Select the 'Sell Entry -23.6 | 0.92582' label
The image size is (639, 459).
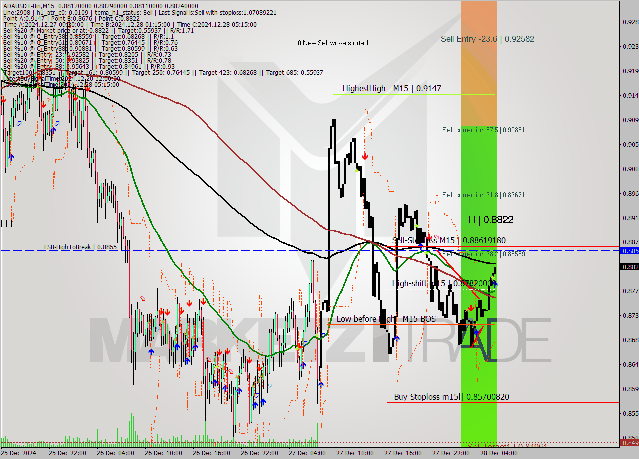[487, 39]
